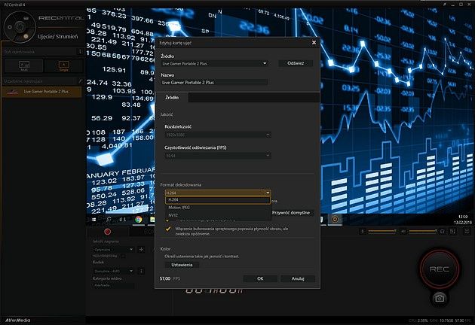
Task: Click Windows Start button in preview
Action: 94,220
